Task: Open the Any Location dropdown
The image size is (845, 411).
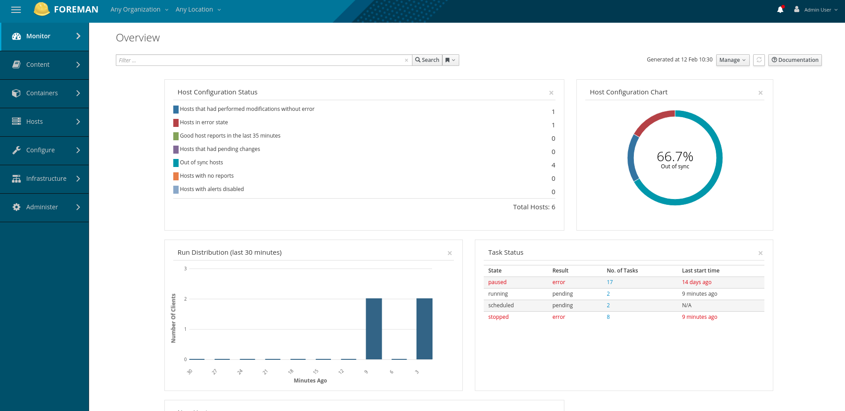Action: [198, 10]
